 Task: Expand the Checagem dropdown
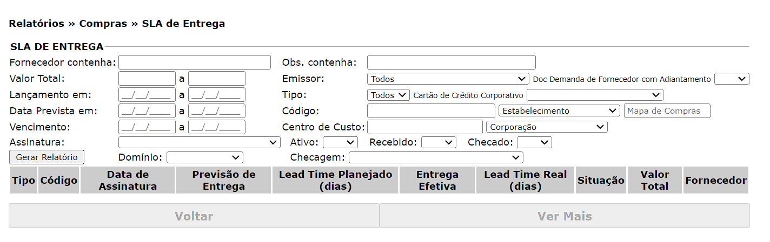(436, 157)
